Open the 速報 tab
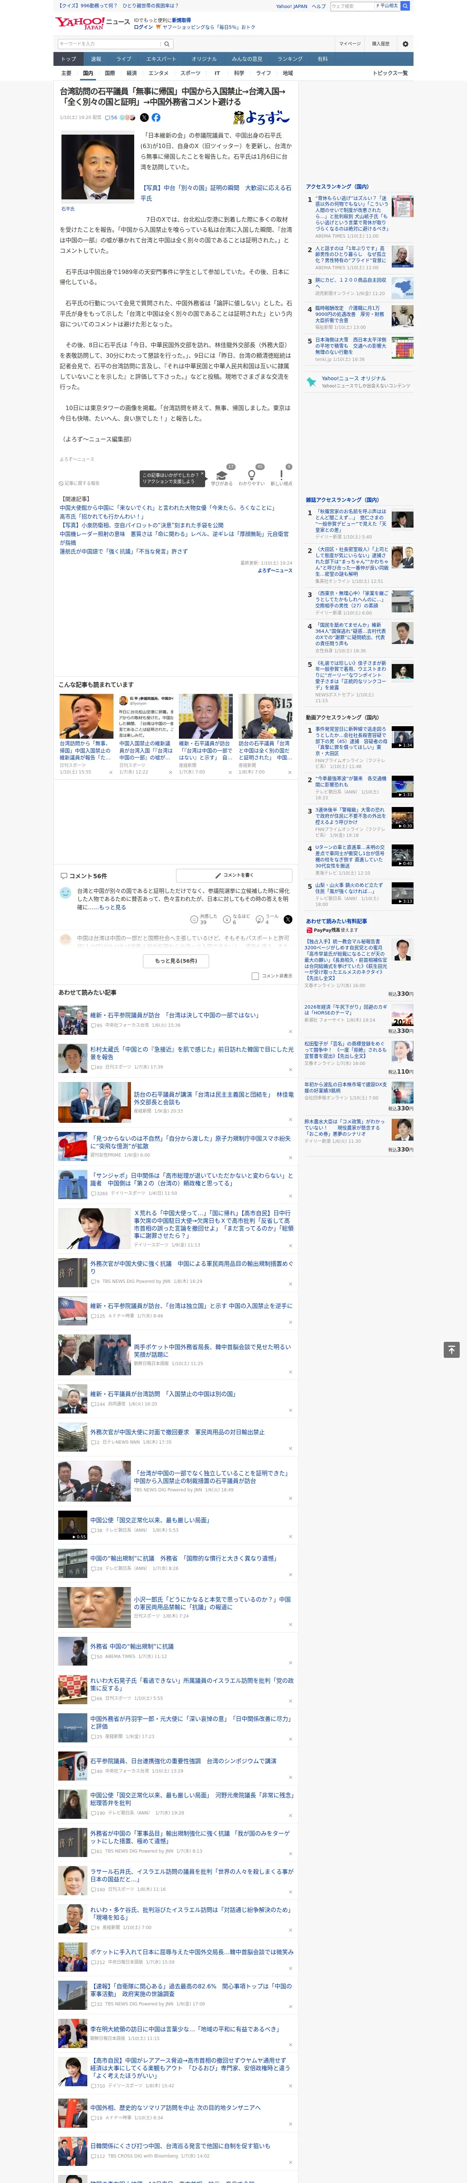 (x=96, y=59)
